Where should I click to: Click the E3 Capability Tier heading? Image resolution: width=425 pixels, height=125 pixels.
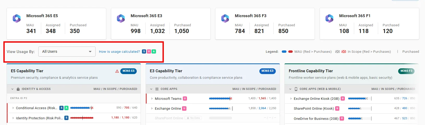point(166,71)
